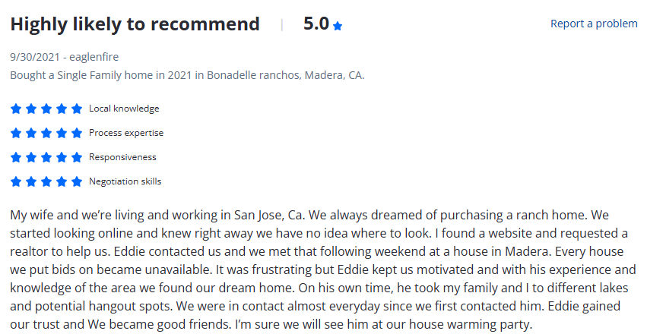Click fourth star of Negotiation skills rating
The height and width of the screenshot is (334, 647).
(x=62, y=181)
